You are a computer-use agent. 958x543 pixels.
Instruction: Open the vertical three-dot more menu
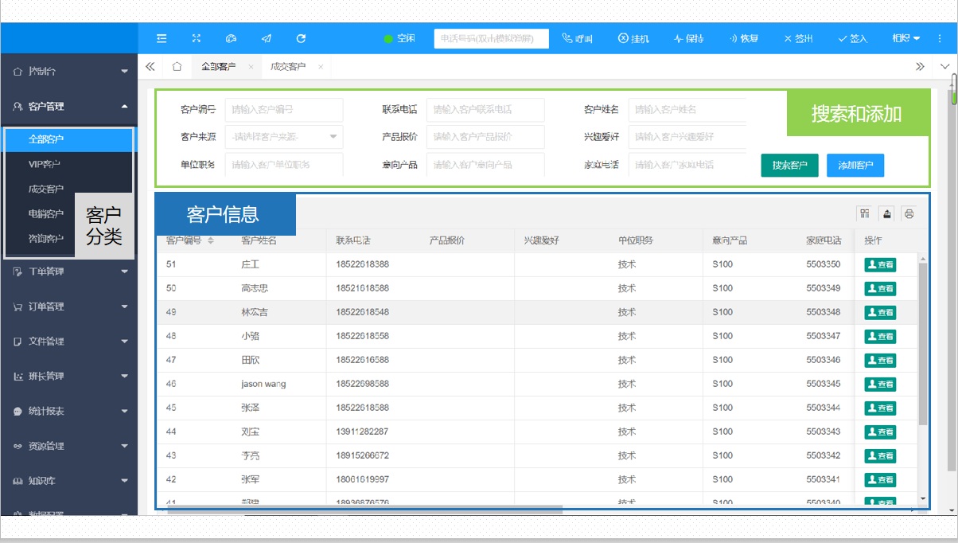point(939,38)
